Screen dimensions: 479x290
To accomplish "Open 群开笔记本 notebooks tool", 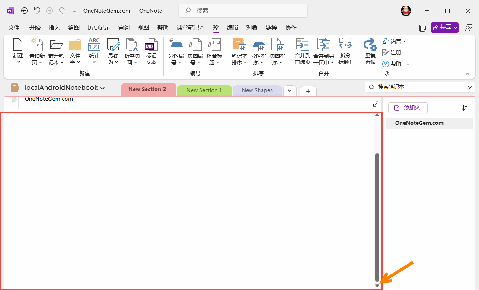I will point(56,51).
